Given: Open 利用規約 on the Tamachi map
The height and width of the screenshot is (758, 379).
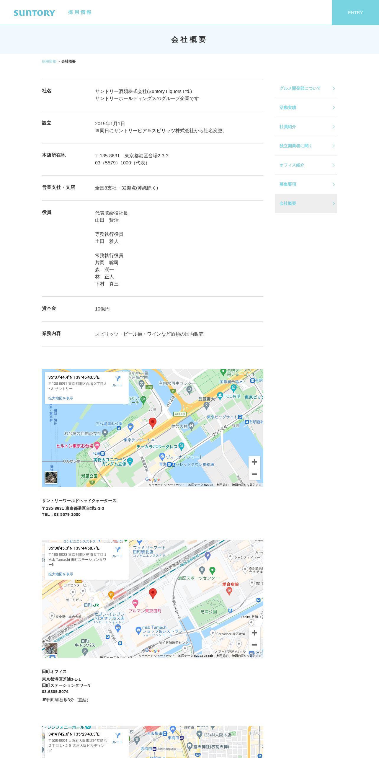Looking at the screenshot, I should coord(223,656).
